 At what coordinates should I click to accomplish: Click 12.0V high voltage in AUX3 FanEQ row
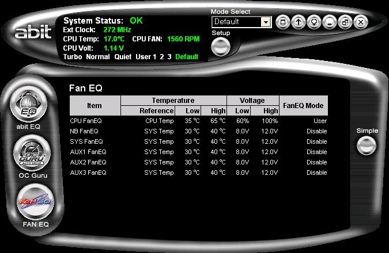coord(270,172)
